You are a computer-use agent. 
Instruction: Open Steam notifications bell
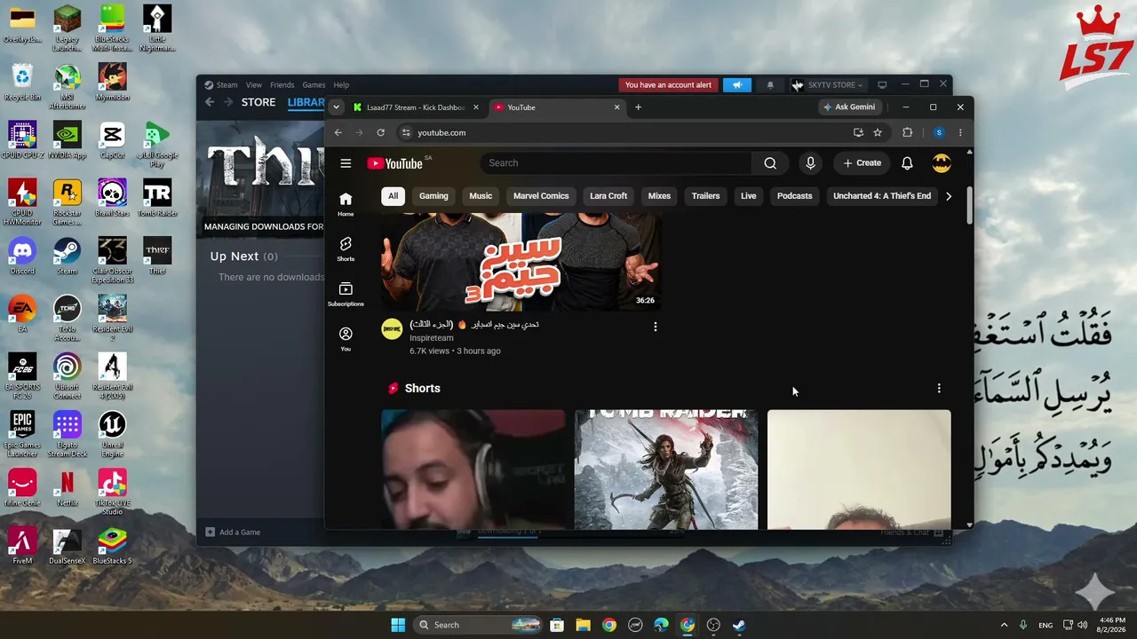[x=770, y=85]
